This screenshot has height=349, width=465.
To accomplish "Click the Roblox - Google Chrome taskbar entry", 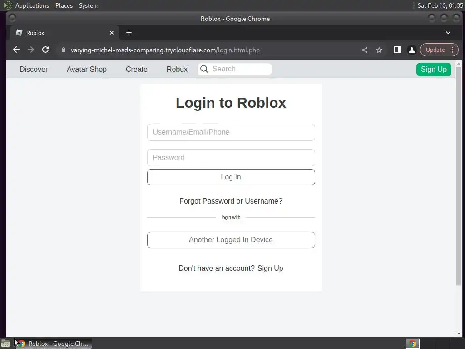I will (54, 344).
